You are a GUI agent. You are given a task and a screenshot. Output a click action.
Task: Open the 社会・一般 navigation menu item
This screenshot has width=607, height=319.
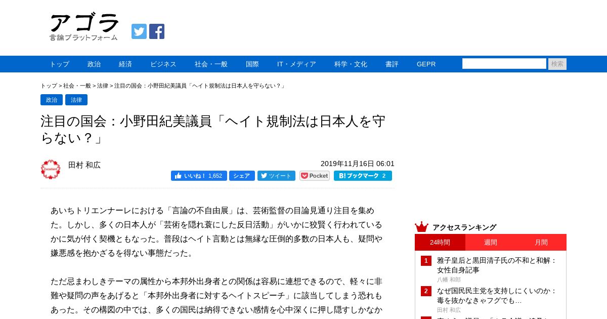coord(211,64)
